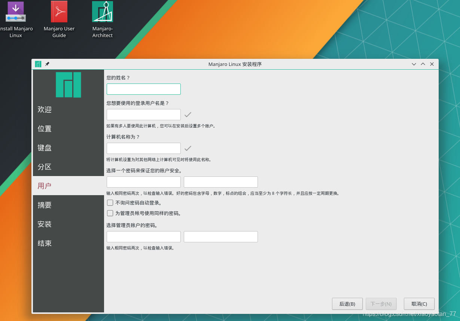This screenshot has height=321, width=460.
Task: Focus the login username input field
Action: tap(144, 115)
